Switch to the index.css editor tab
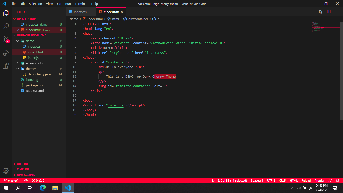Screen dimensions: 343x193 click(81, 12)
